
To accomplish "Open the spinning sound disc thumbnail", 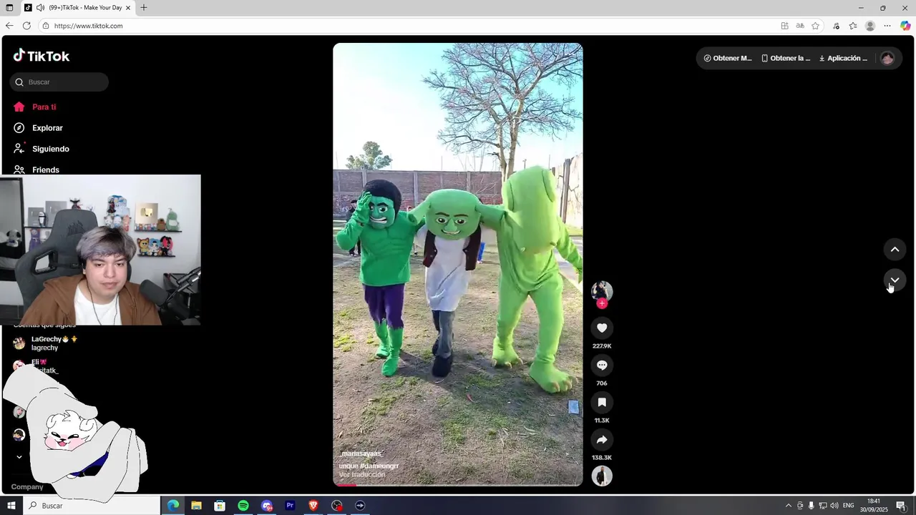I will [x=602, y=476].
